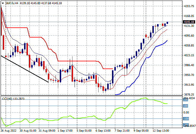Select the green CCI oscillator line
The image size is (196, 134).
click(x=85, y=118)
